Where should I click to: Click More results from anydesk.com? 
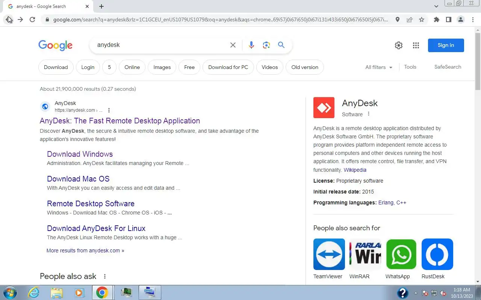pyautogui.click(x=85, y=250)
